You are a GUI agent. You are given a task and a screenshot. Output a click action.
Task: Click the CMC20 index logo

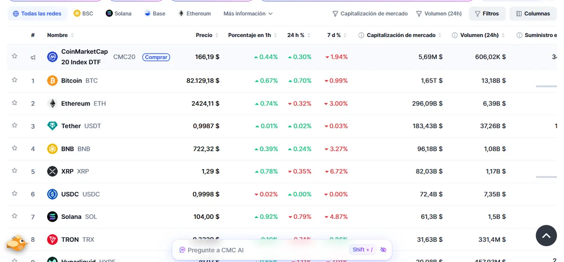coord(53,57)
